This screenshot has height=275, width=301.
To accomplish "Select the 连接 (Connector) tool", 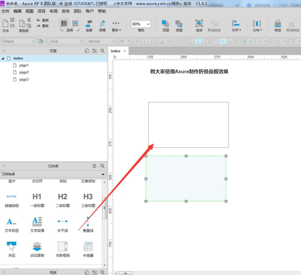I will point(89,24).
